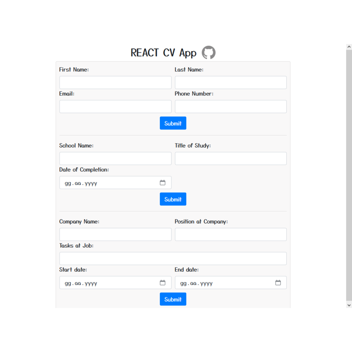Focus the Last Name input field
352x352 pixels.
tap(231, 82)
